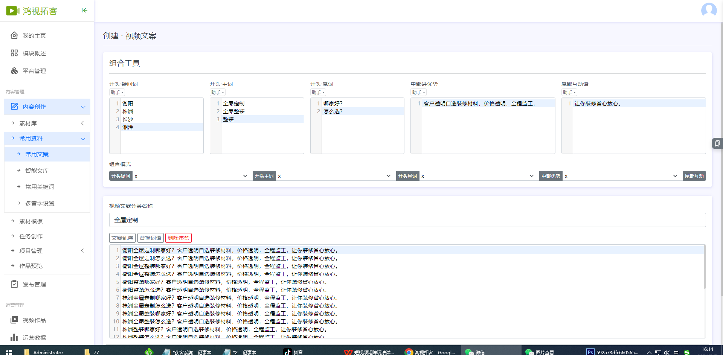Open 多音字设置 in sidebar

pyautogui.click(x=40, y=203)
